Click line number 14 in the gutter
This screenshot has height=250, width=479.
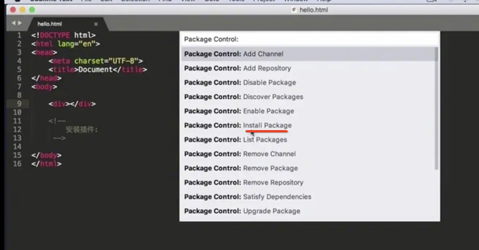[x=17, y=147]
